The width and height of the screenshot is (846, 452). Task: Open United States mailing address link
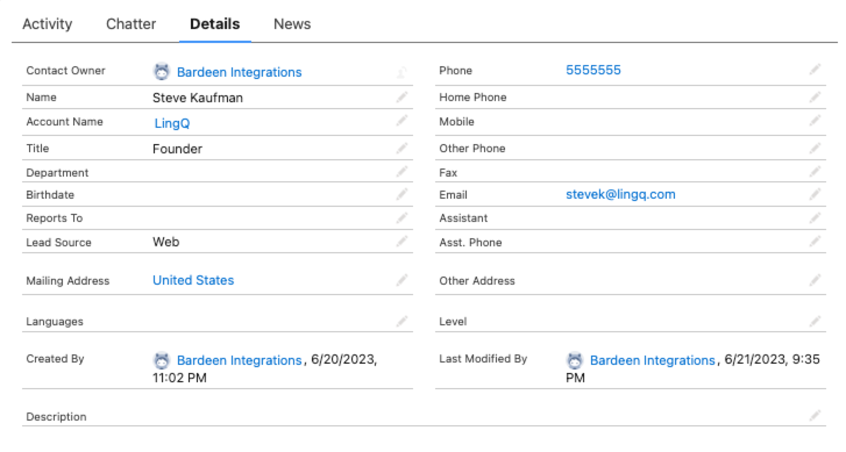193,280
